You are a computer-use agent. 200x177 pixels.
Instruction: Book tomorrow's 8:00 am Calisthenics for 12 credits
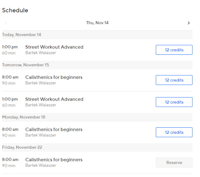[x=174, y=80]
